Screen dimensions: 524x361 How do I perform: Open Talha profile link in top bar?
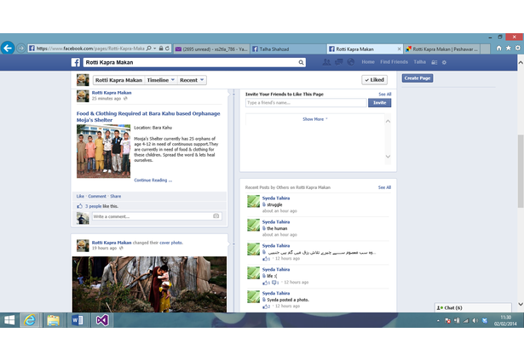coord(420,62)
